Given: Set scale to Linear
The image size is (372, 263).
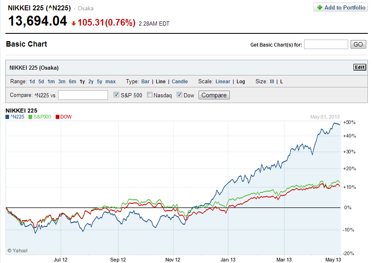Looking at the screenshot, I should coord(223,82).
